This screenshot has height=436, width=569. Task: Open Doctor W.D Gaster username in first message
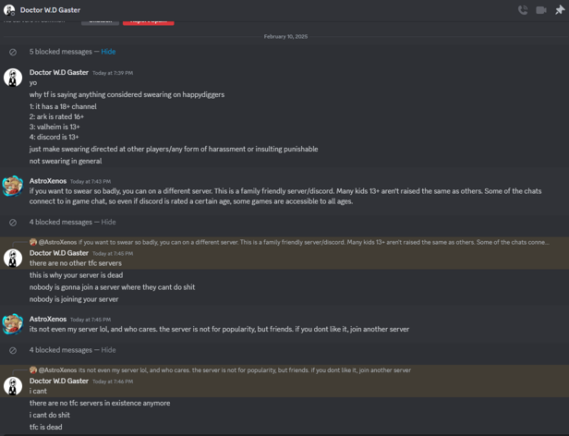pyautogui.click(x=59, y=72)
